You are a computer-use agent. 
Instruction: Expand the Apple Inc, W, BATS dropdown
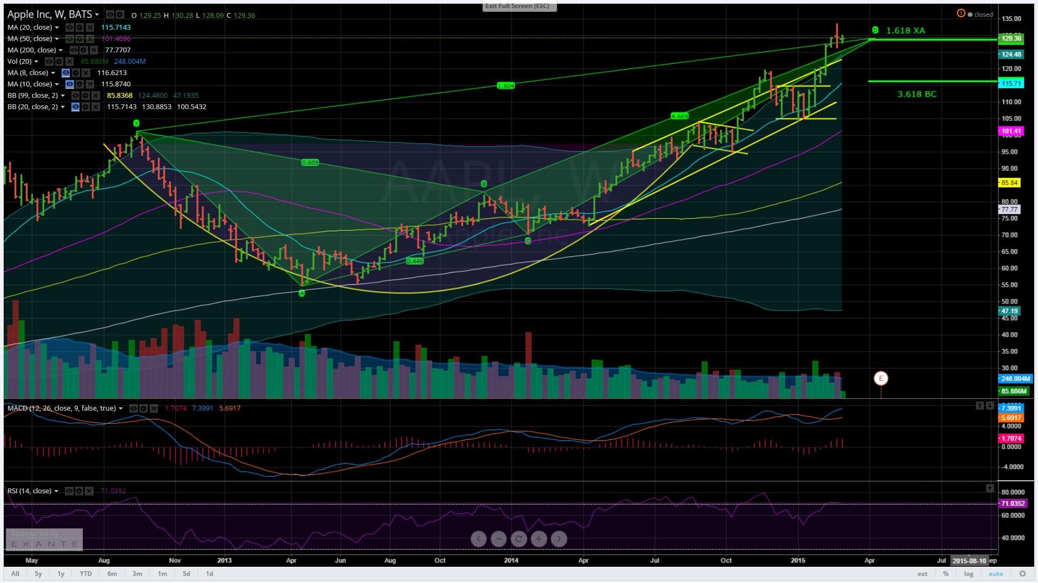click(97, 15)
